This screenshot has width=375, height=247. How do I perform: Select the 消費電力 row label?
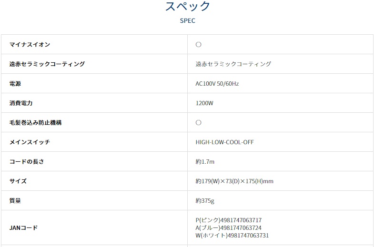pyautogui.click(x=21, y=103)
